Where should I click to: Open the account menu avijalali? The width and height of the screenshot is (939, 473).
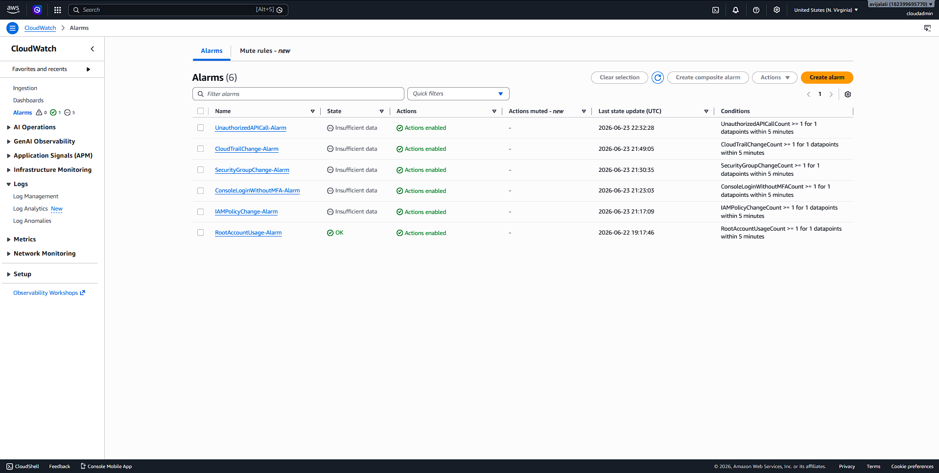[900, 4]
